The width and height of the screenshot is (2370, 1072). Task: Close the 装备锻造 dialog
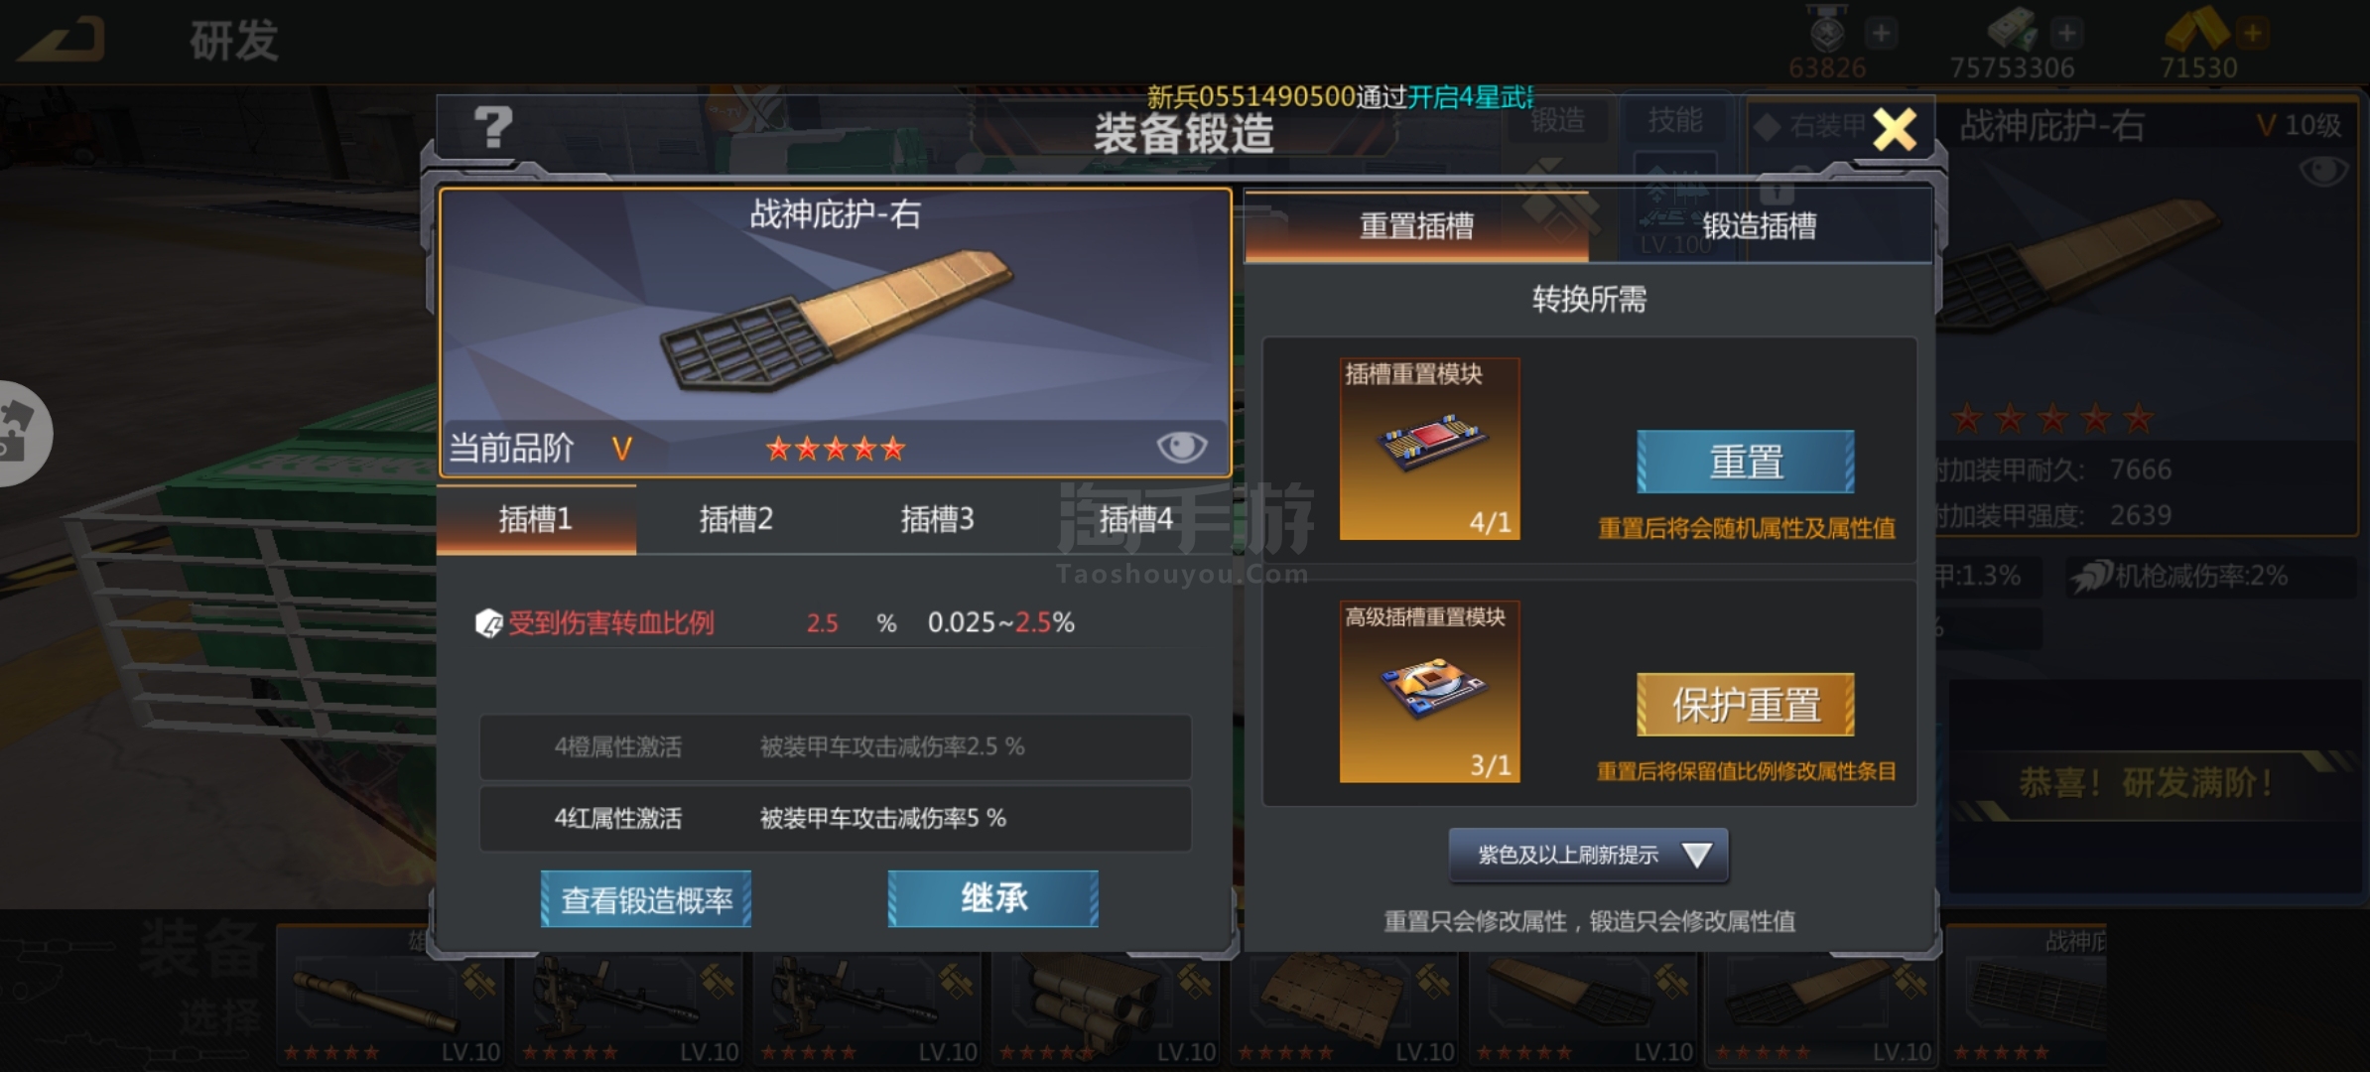[x=1895, y=129]
